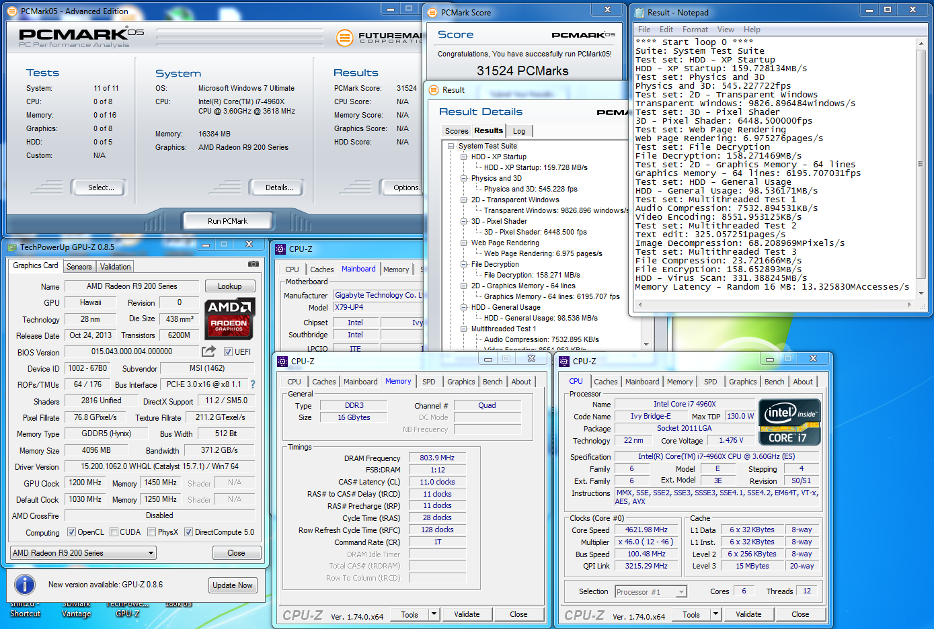Open the About tab in CPU-Z Memory window
Viewport: 934px width, 629px height.
(x=521, y=382)
